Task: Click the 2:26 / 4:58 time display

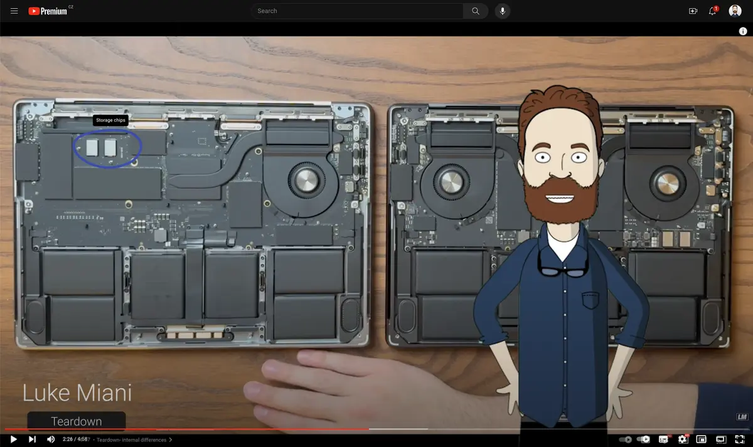Action: coord(76,440)
